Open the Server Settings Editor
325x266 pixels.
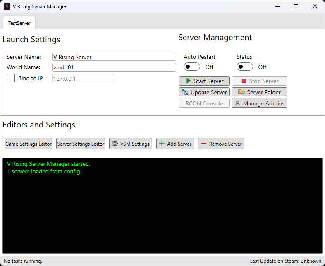point(81,144)
